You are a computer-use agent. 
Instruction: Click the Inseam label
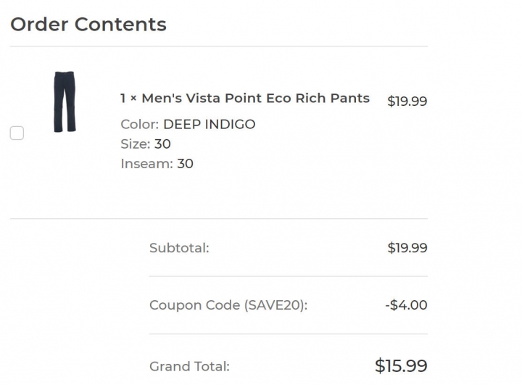pos(146,164)
